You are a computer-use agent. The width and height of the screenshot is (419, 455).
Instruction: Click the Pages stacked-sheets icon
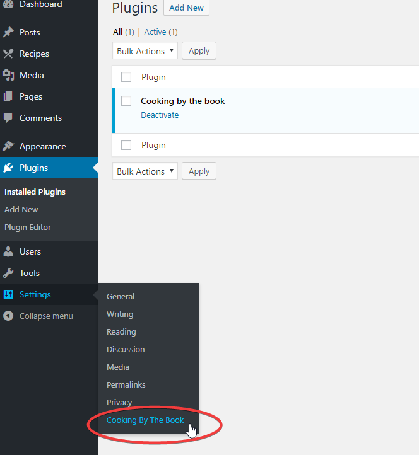click(x=8, y=96)
